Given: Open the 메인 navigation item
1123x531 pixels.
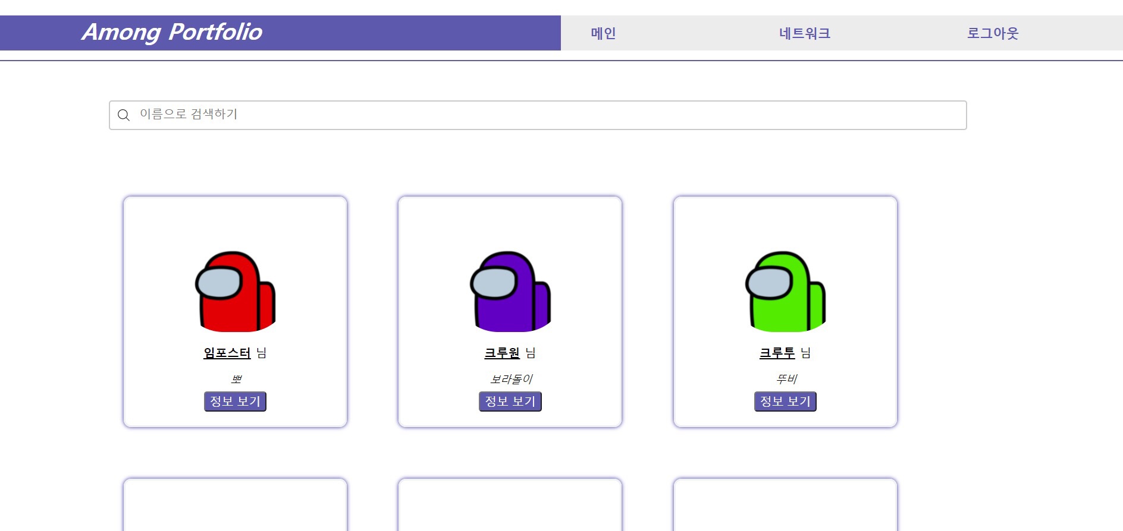Looking at the screenshot, I should click(x=603, y=33).
